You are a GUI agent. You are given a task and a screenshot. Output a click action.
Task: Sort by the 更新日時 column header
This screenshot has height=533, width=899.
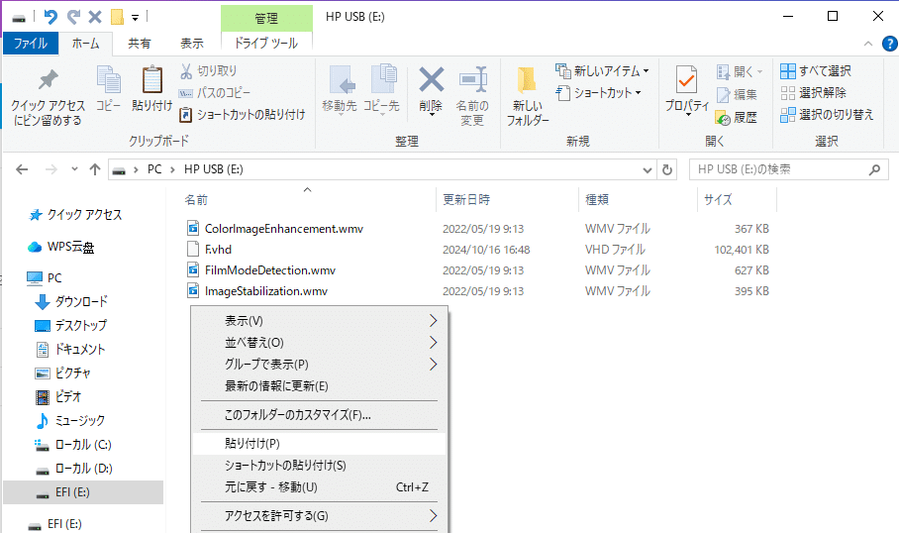point(466,200)
